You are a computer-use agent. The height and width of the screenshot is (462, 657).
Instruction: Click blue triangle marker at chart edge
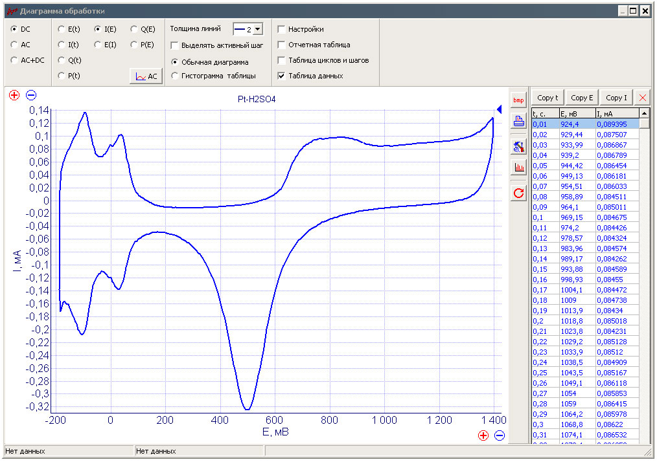499,109
